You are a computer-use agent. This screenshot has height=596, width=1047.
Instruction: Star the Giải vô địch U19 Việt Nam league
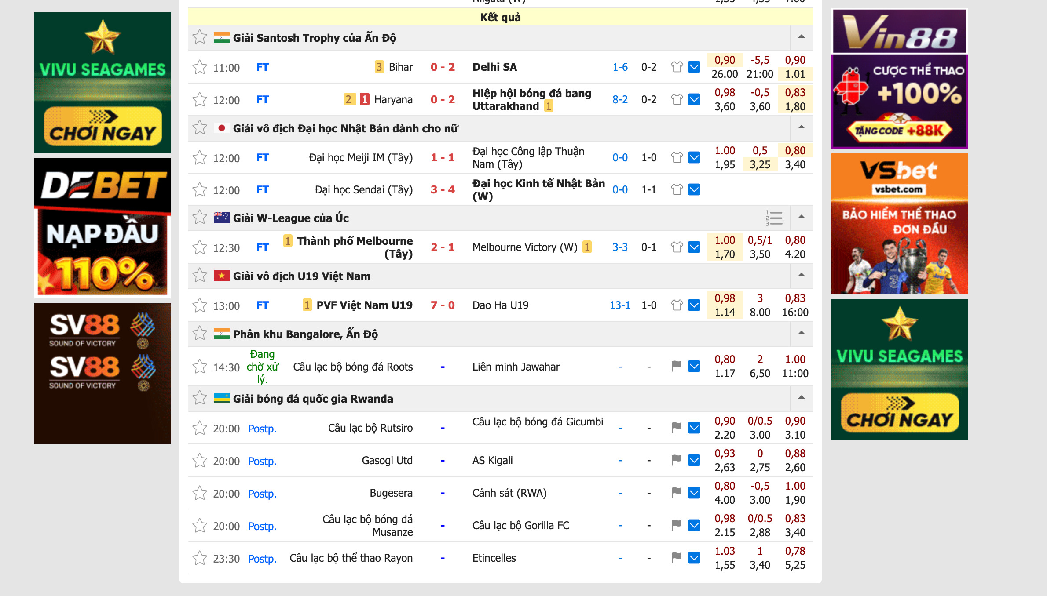pyautogui.click(x=200, y=276)
